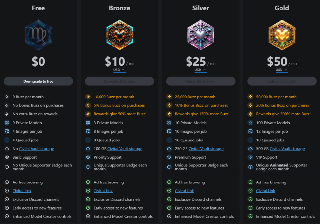This screenshot has width=320, height=224.
Task: Open the USD currency dropdown under Silver
Action: tap(201, 70)
